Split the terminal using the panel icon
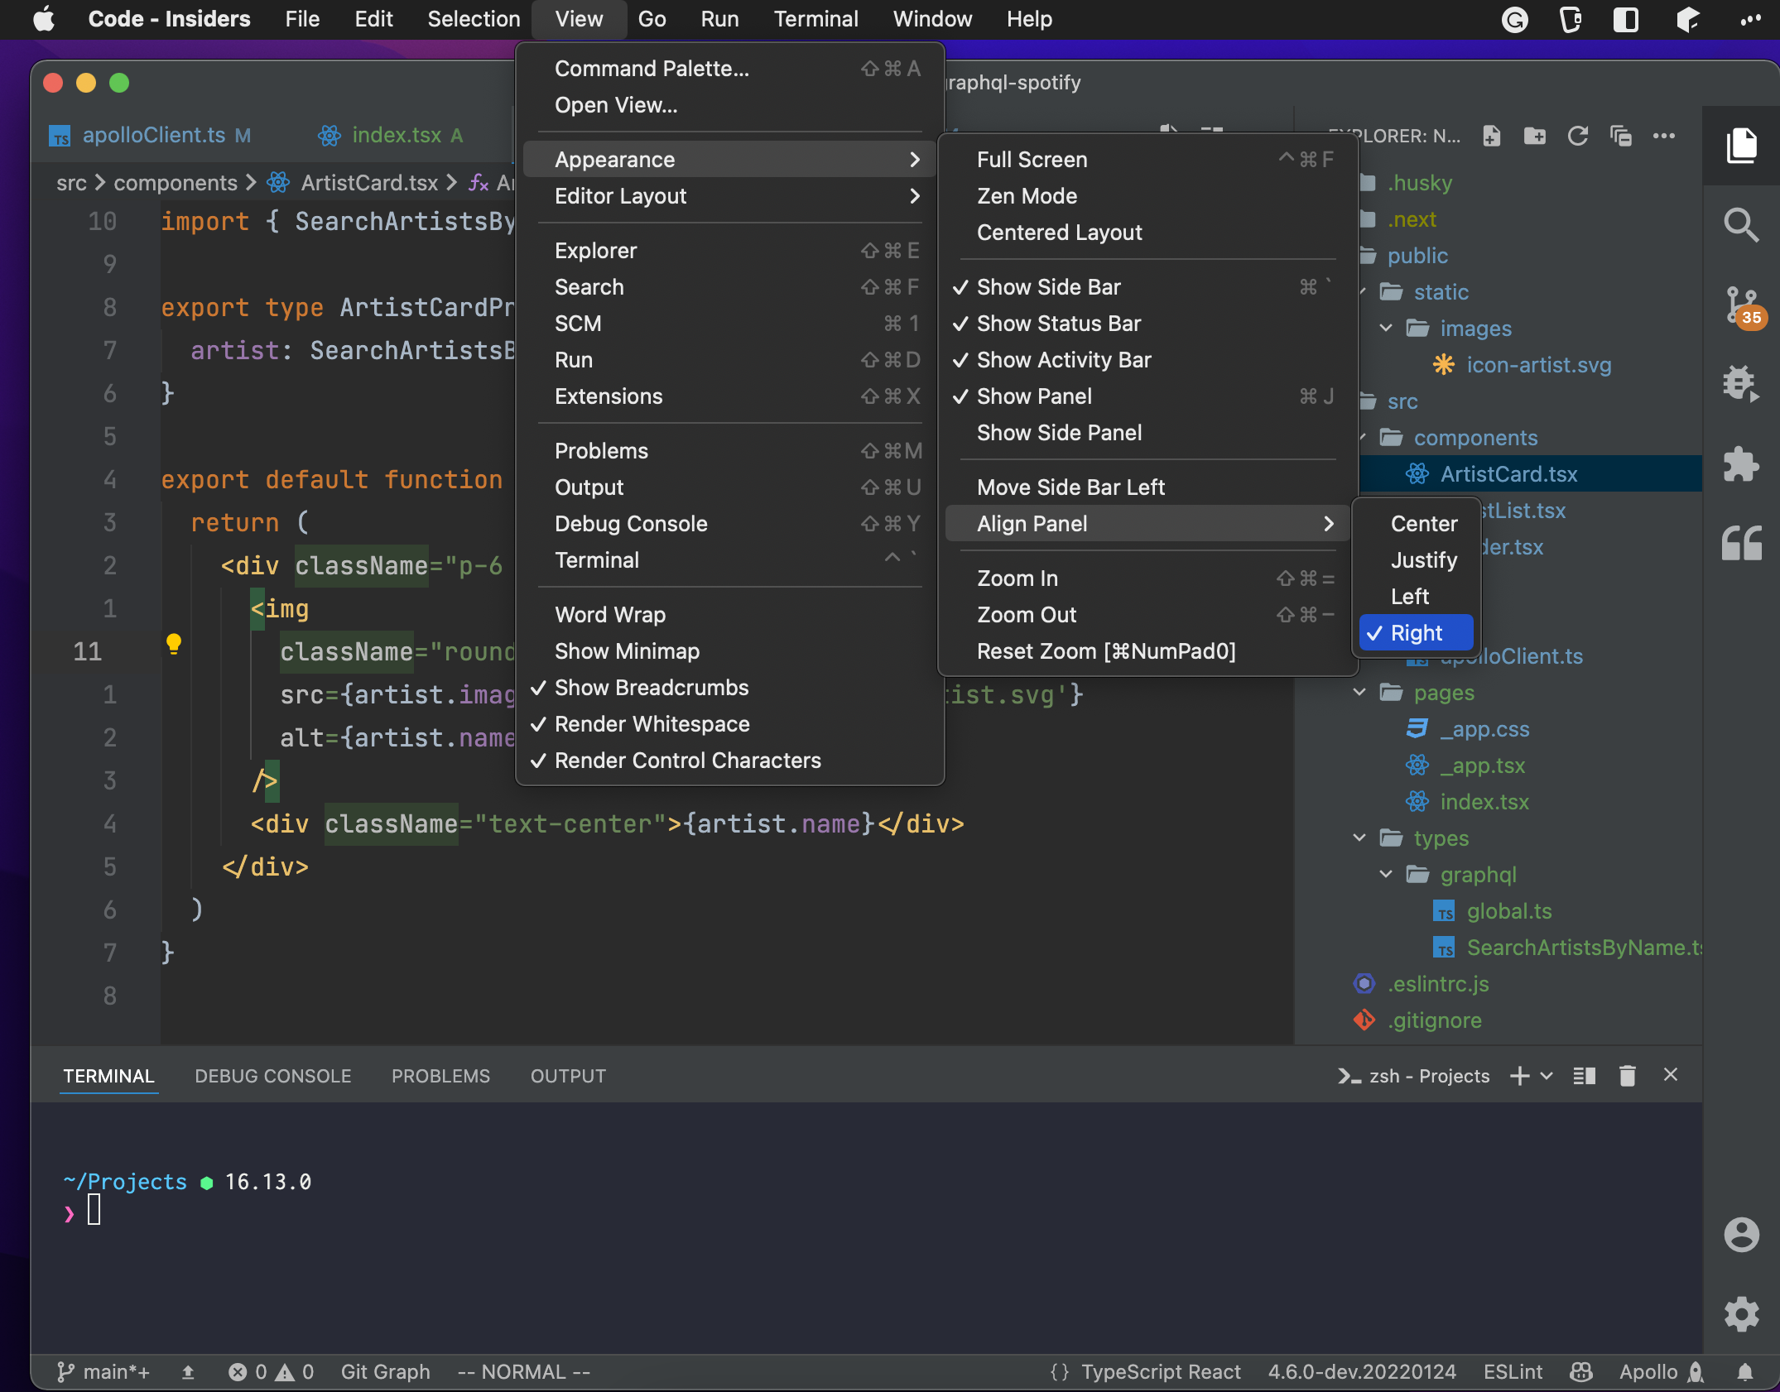1780x1392 pixels. click(1585, 1076)
